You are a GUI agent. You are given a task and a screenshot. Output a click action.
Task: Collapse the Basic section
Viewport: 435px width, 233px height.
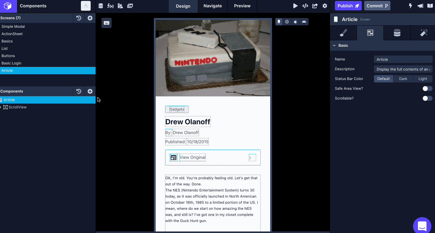(335, 46)
